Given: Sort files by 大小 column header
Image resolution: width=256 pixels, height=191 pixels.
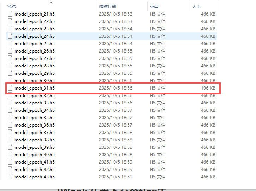Looking at the screenshot, I should point(196,7).
